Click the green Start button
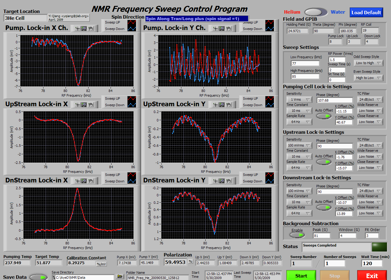Image resolution: width=391 pixels, height=280 pixels. 301,275
